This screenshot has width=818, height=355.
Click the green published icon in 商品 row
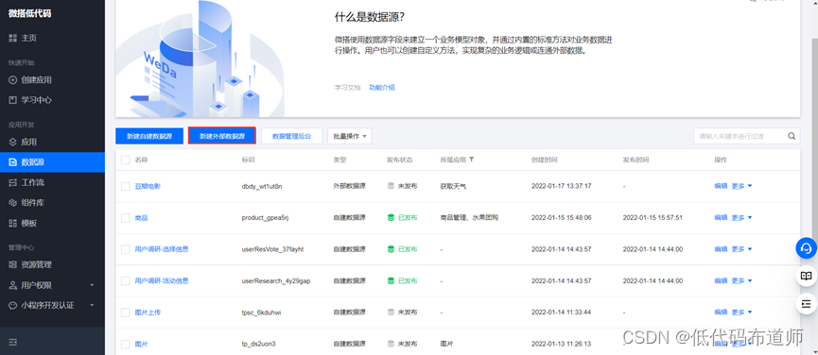coord(391,217)
